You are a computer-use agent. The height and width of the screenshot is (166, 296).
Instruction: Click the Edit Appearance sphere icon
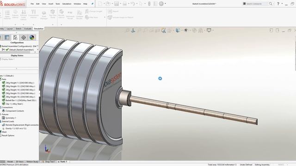pos(194,30)
